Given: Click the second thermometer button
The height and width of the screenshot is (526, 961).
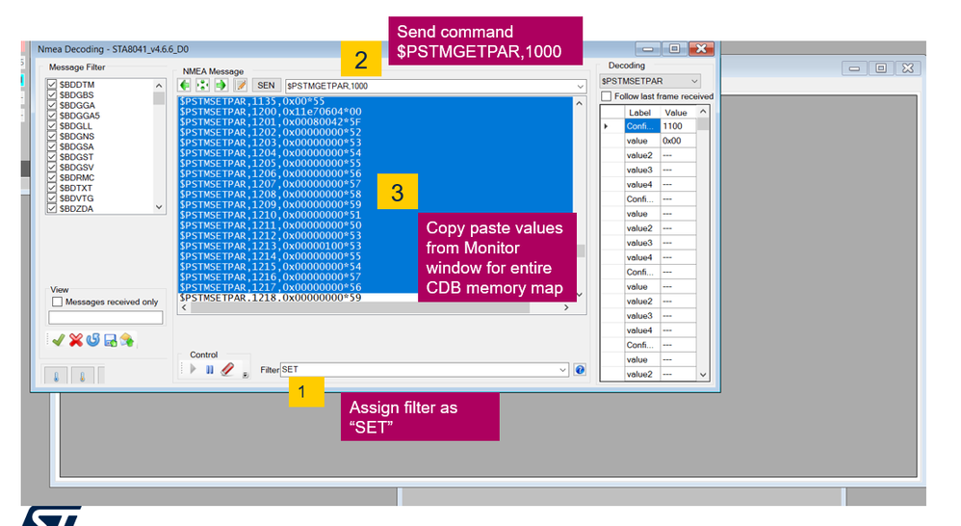Looking at the screenshot, I should pos(82,375).
